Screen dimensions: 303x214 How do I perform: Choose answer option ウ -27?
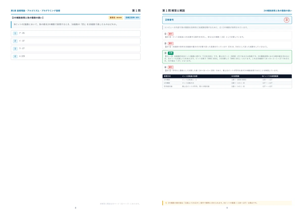point(75,49)
